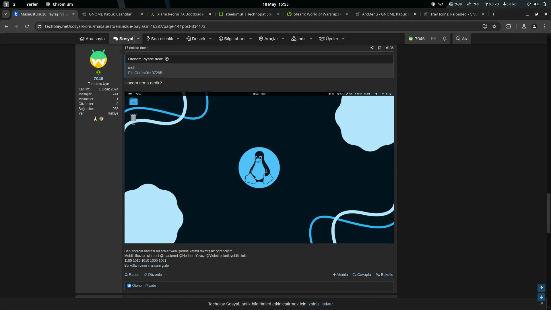Enlarge the desktop screenshot image
The height and width of the screenshot is (310, 551).
tap(259, 168)
